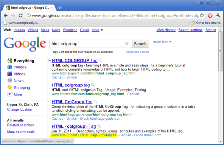Expand the sidebar More dropdown arrow
Image resolution: width=224 pixels, height=145 pixels.
point(9,94)
